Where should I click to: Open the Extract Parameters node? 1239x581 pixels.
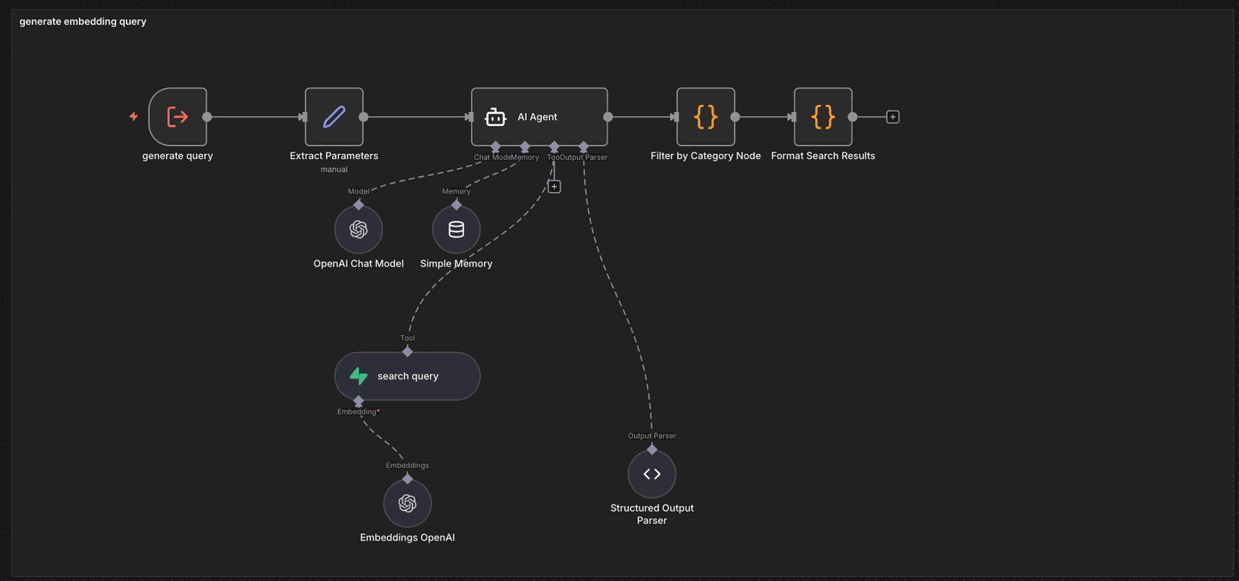pos(333,116)
